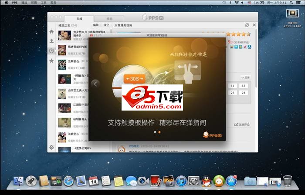This screenshot has height=195, width=305.
Task: Click the 播放历史 (24) header
Action: [68, 25]
